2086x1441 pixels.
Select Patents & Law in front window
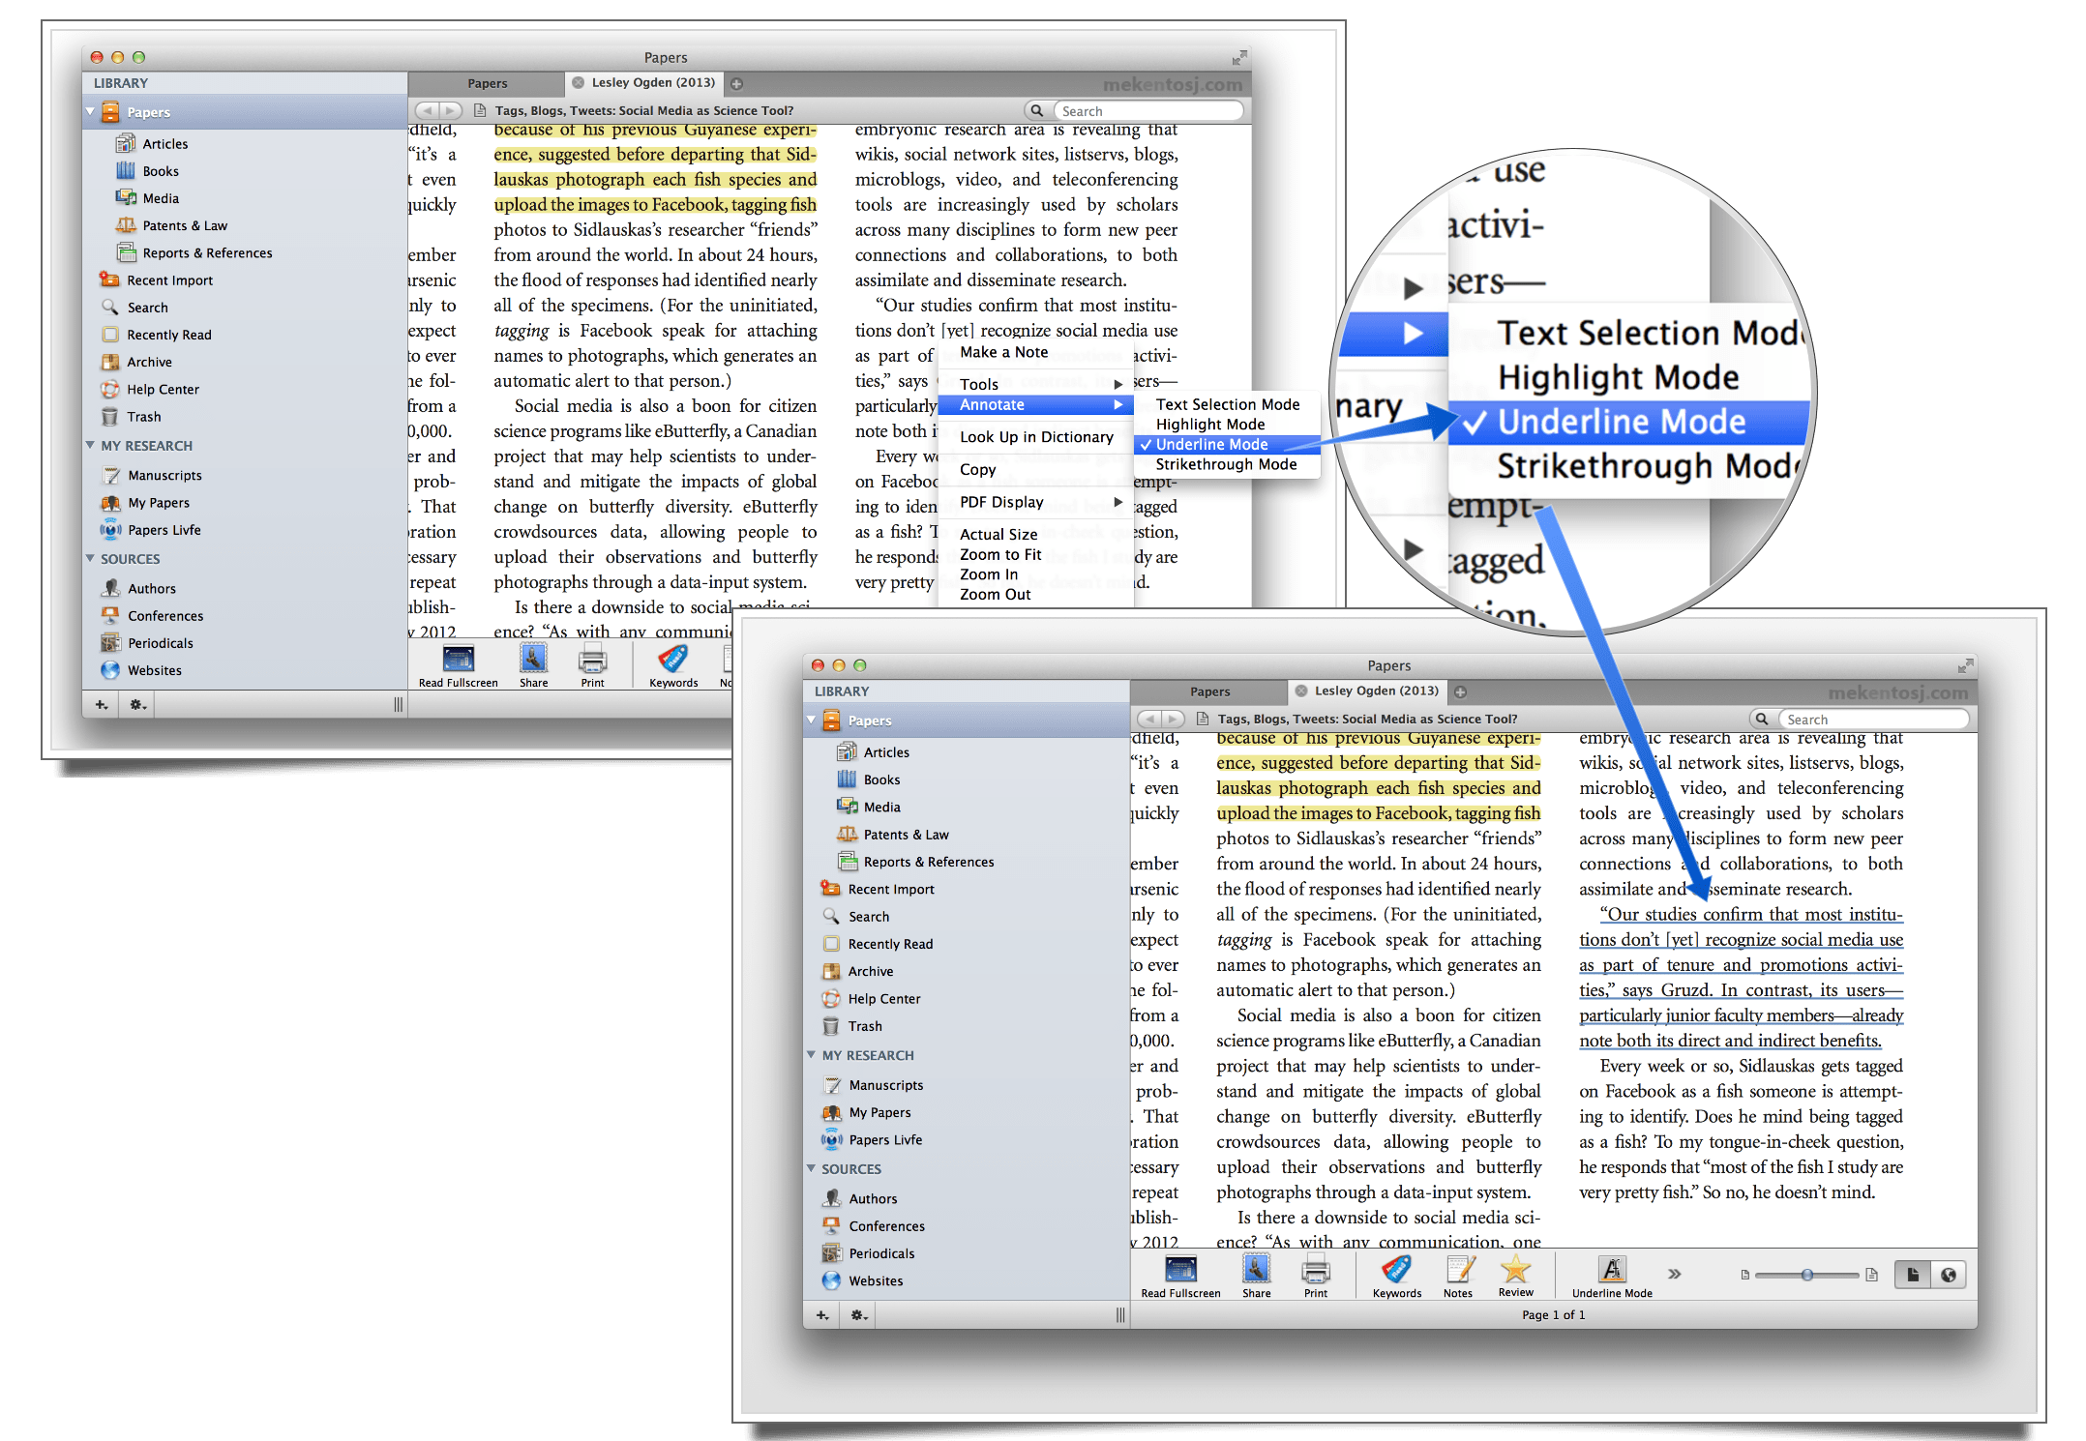pos(906,834)
